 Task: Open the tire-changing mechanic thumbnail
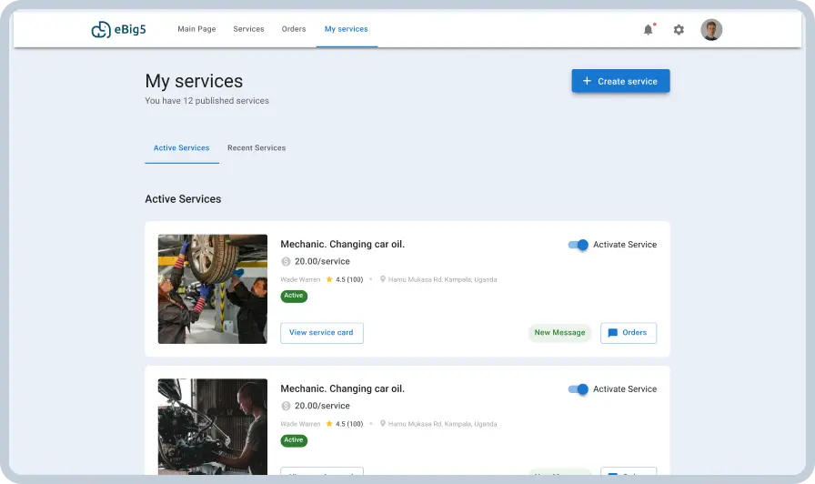coord(213,289)
